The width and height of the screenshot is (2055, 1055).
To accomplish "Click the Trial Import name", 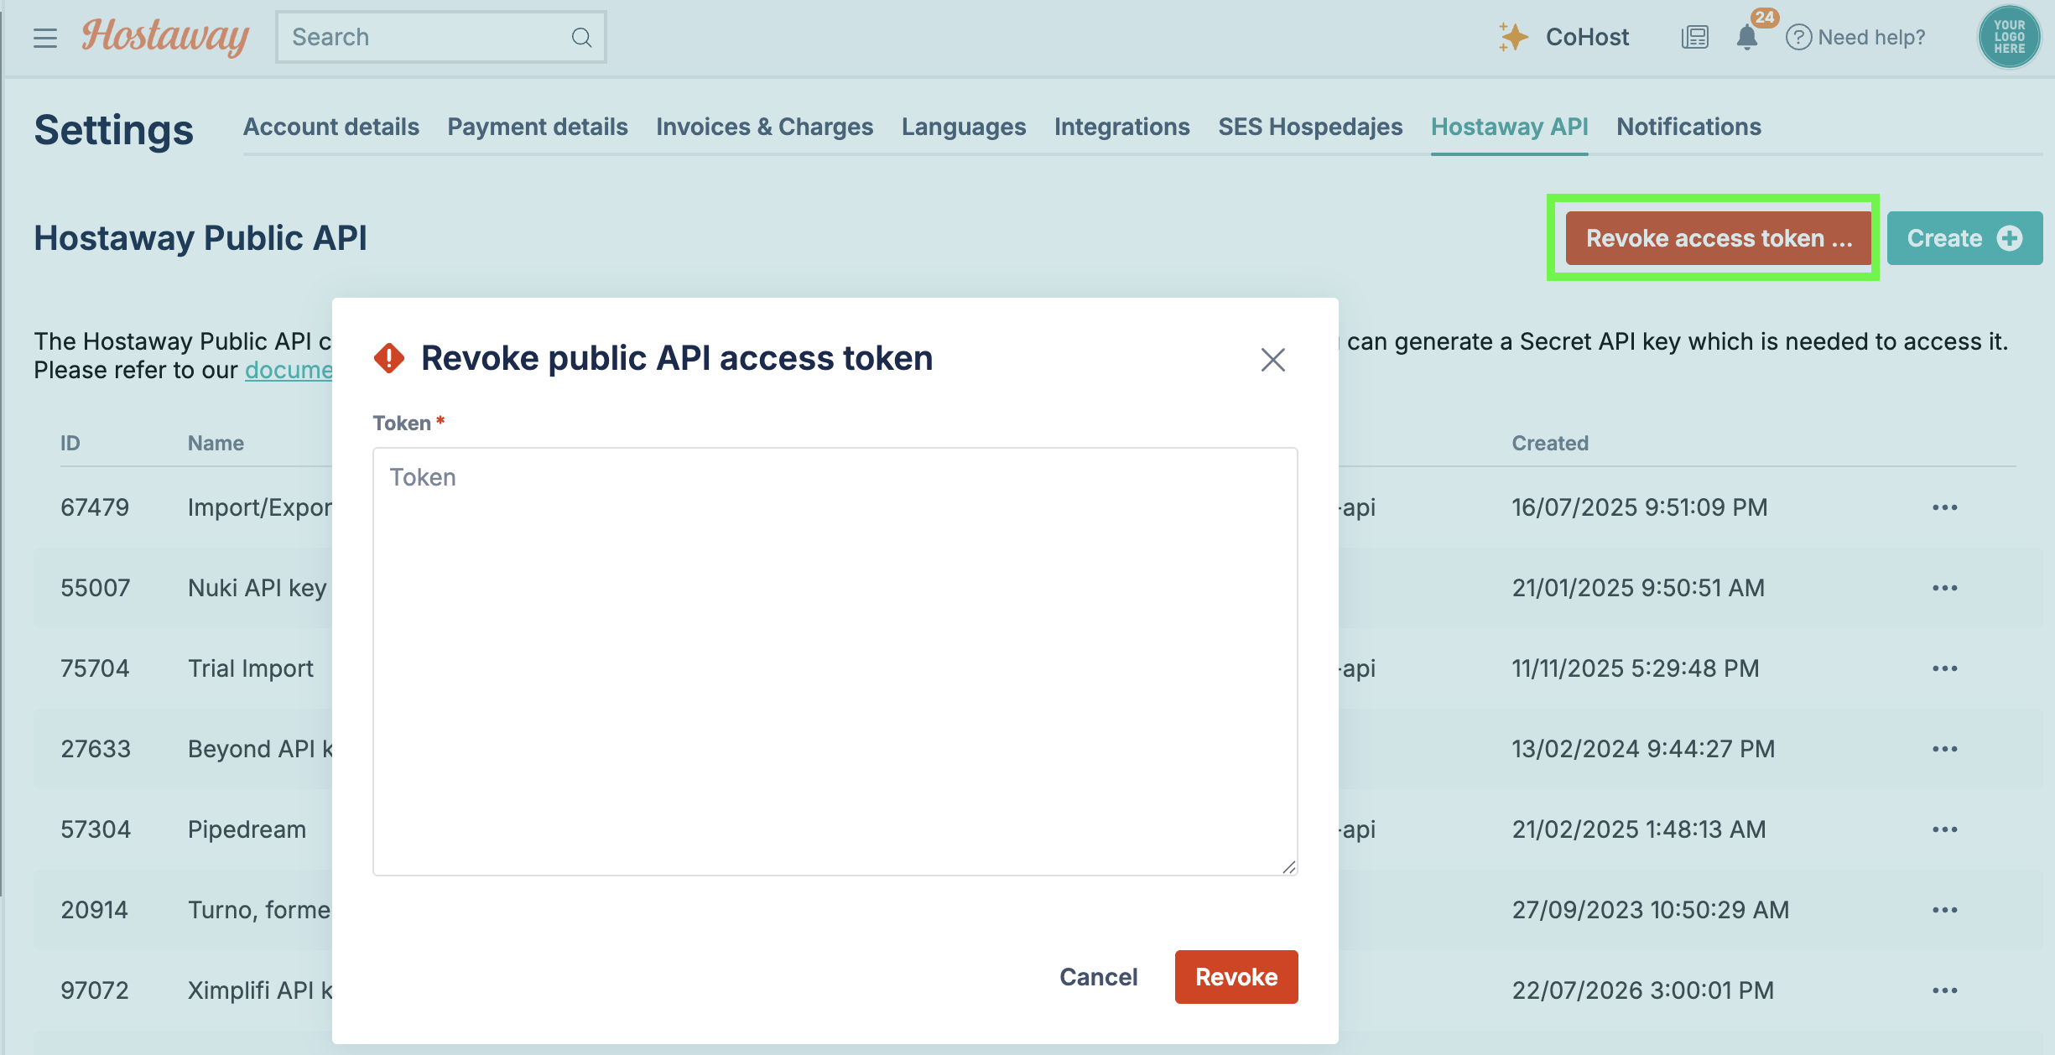I will [251, 668].
